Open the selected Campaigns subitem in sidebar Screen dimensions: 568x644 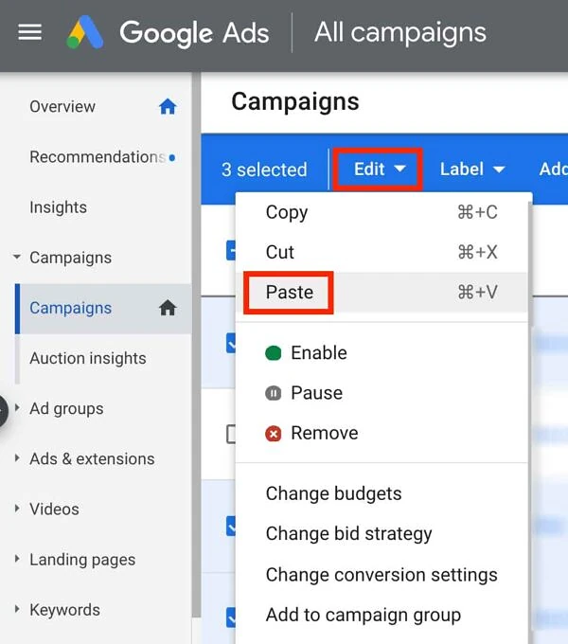pyautogui.click(x=103, y=308)
